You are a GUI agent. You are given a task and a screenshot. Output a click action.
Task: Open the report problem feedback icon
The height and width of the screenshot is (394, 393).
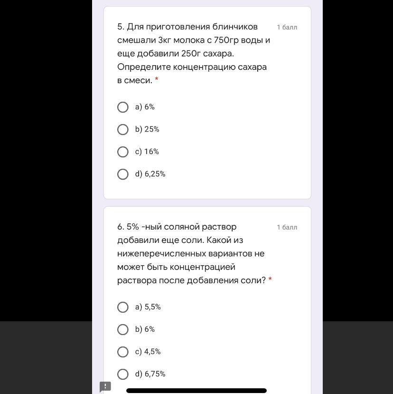coord(105,386)
